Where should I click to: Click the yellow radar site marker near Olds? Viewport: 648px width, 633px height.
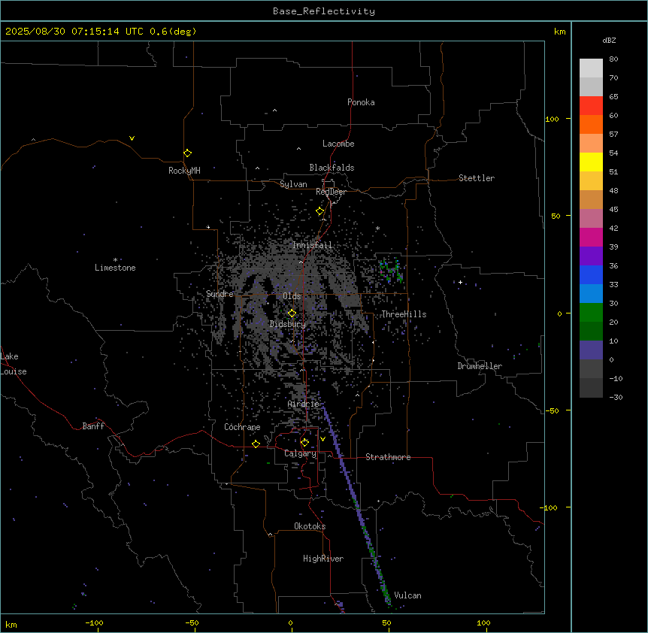(x=292, y=313)
